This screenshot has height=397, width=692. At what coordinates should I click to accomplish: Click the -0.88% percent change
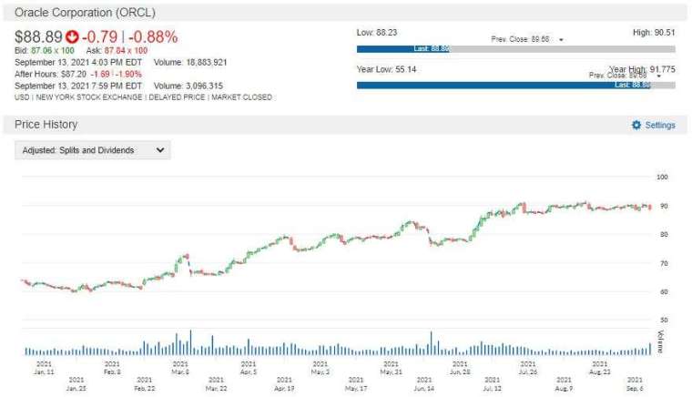(x=153, y=37)
